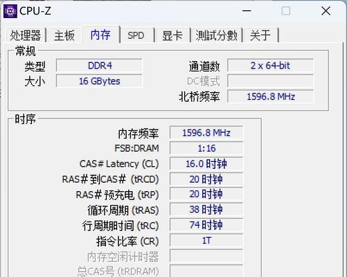Click the RAS#到CAS# (tRCD) label
Screen dimensions: 347x277
[110, 179]
